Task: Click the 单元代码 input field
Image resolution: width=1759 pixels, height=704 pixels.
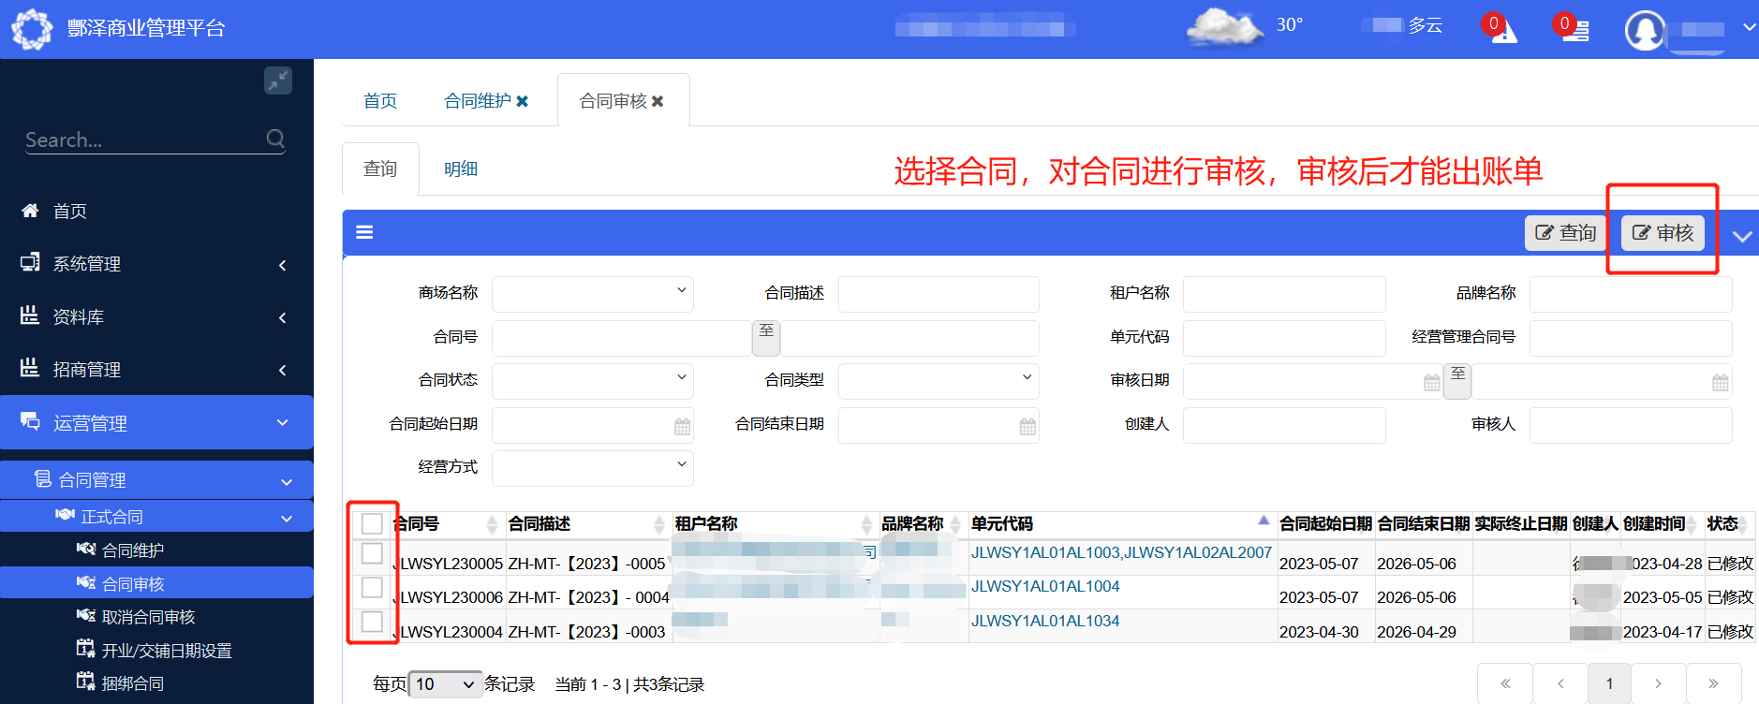Action: tap(1284, 338)
